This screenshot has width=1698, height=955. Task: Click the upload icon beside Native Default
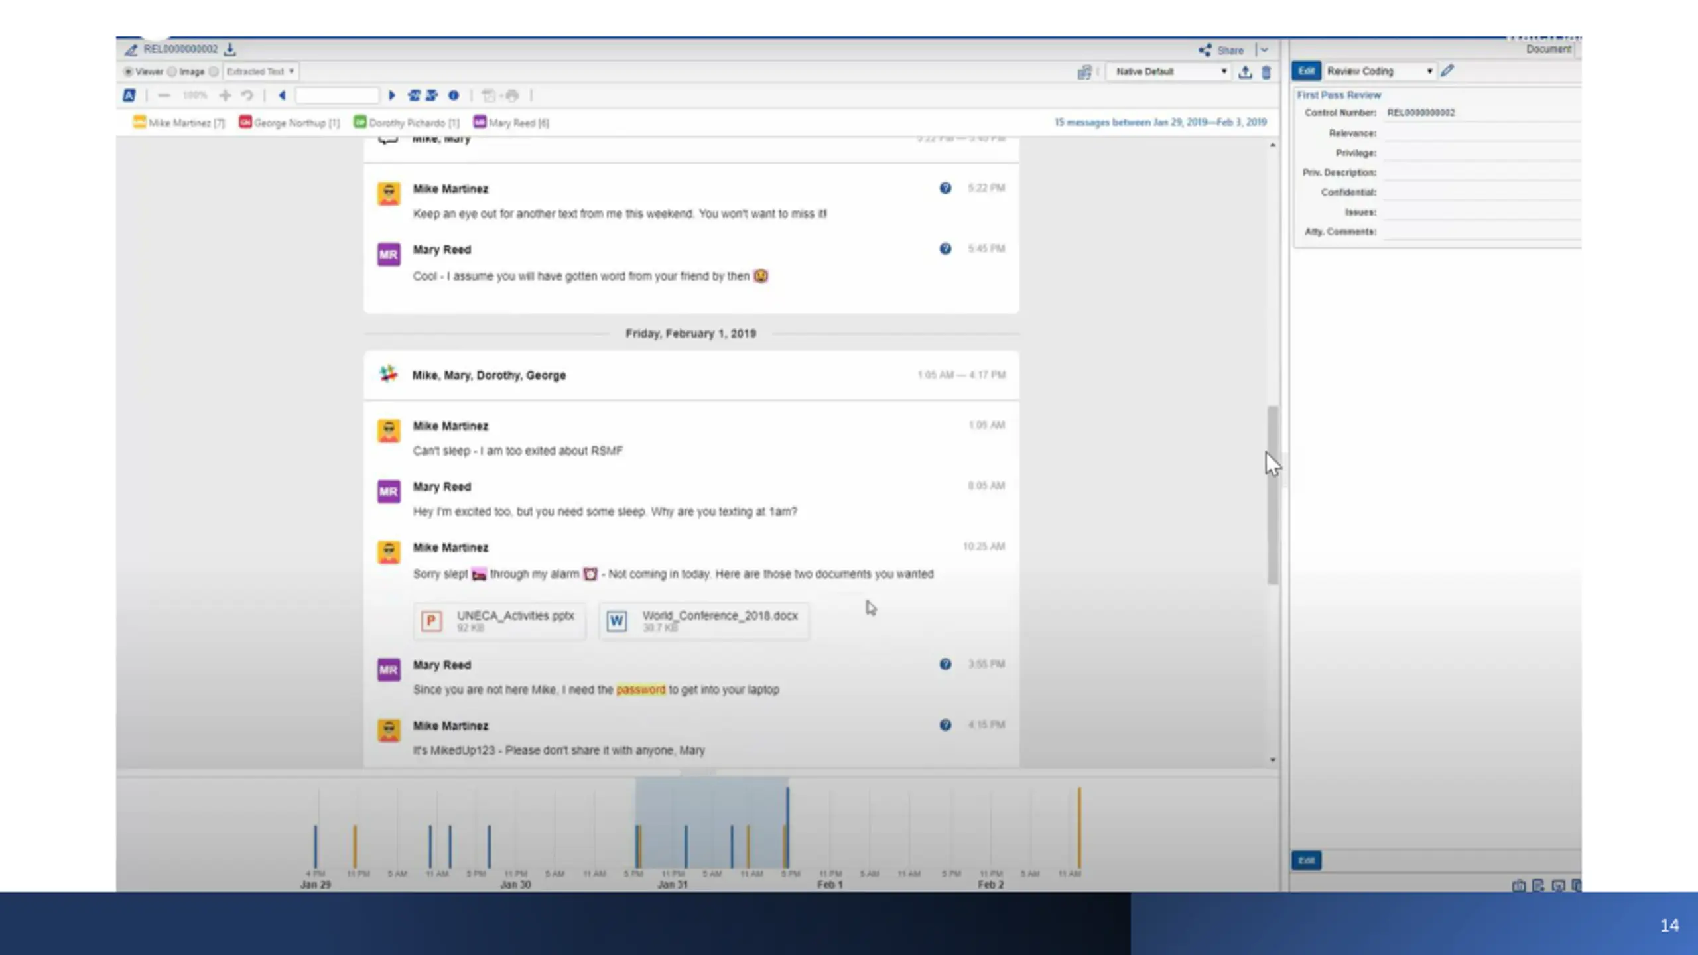click(1245, 72)
